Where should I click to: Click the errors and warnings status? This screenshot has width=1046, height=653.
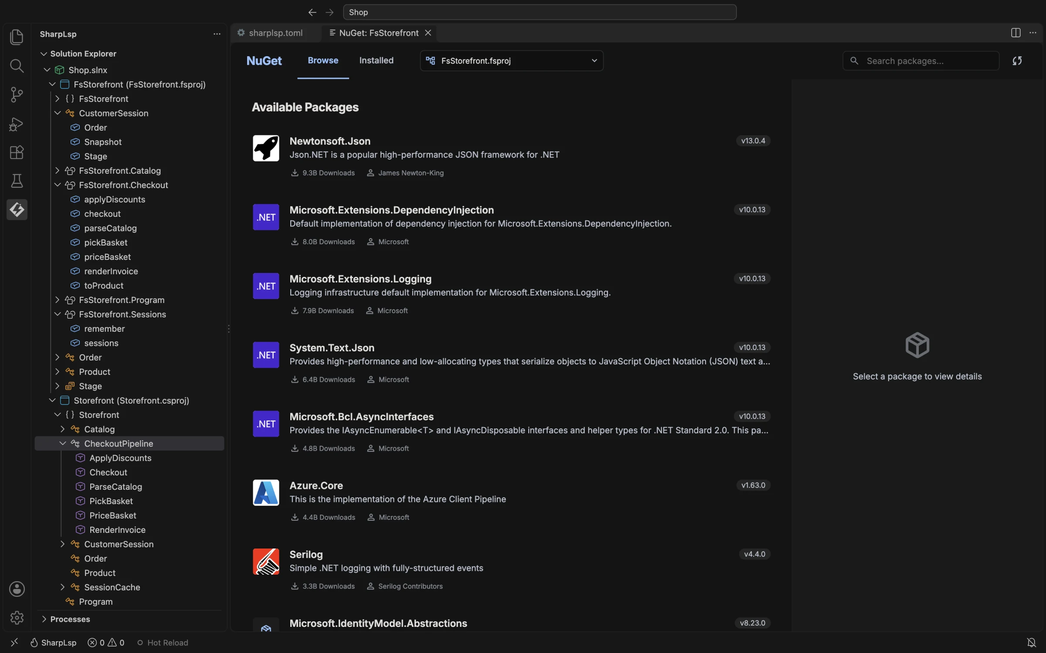106,643
